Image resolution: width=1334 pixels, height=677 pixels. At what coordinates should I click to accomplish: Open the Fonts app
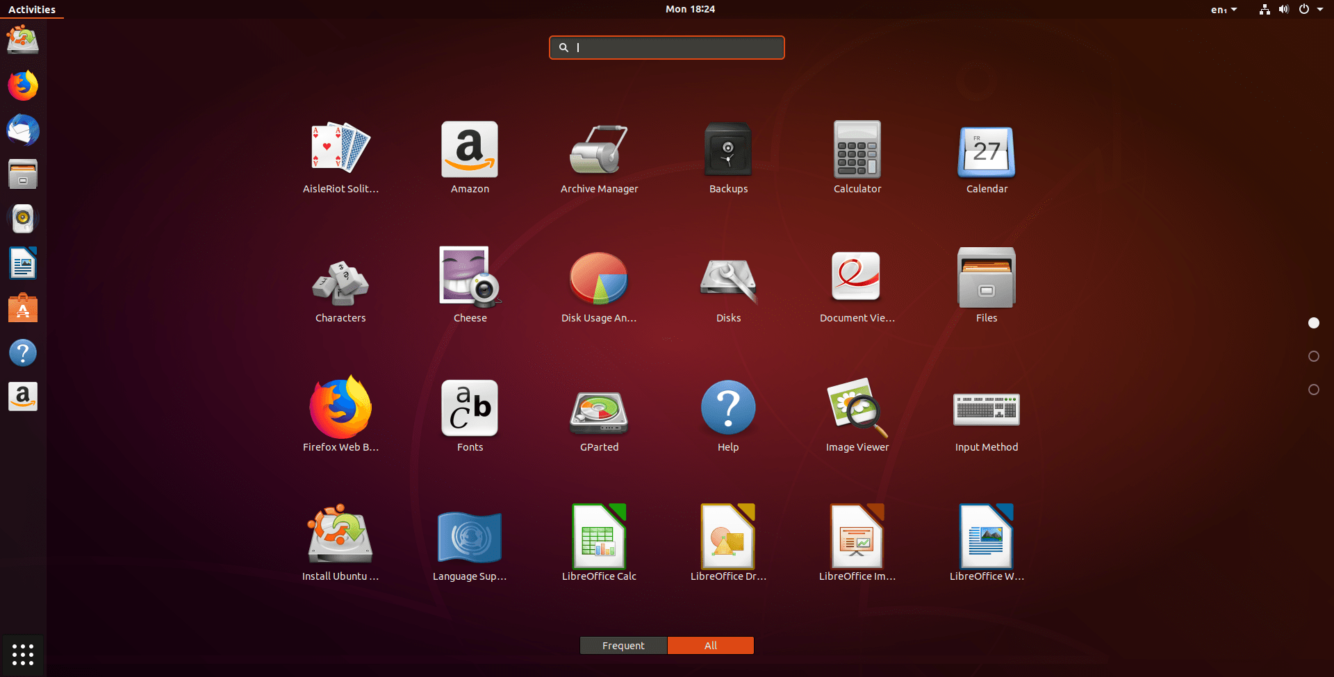click(x=470, y=415)
